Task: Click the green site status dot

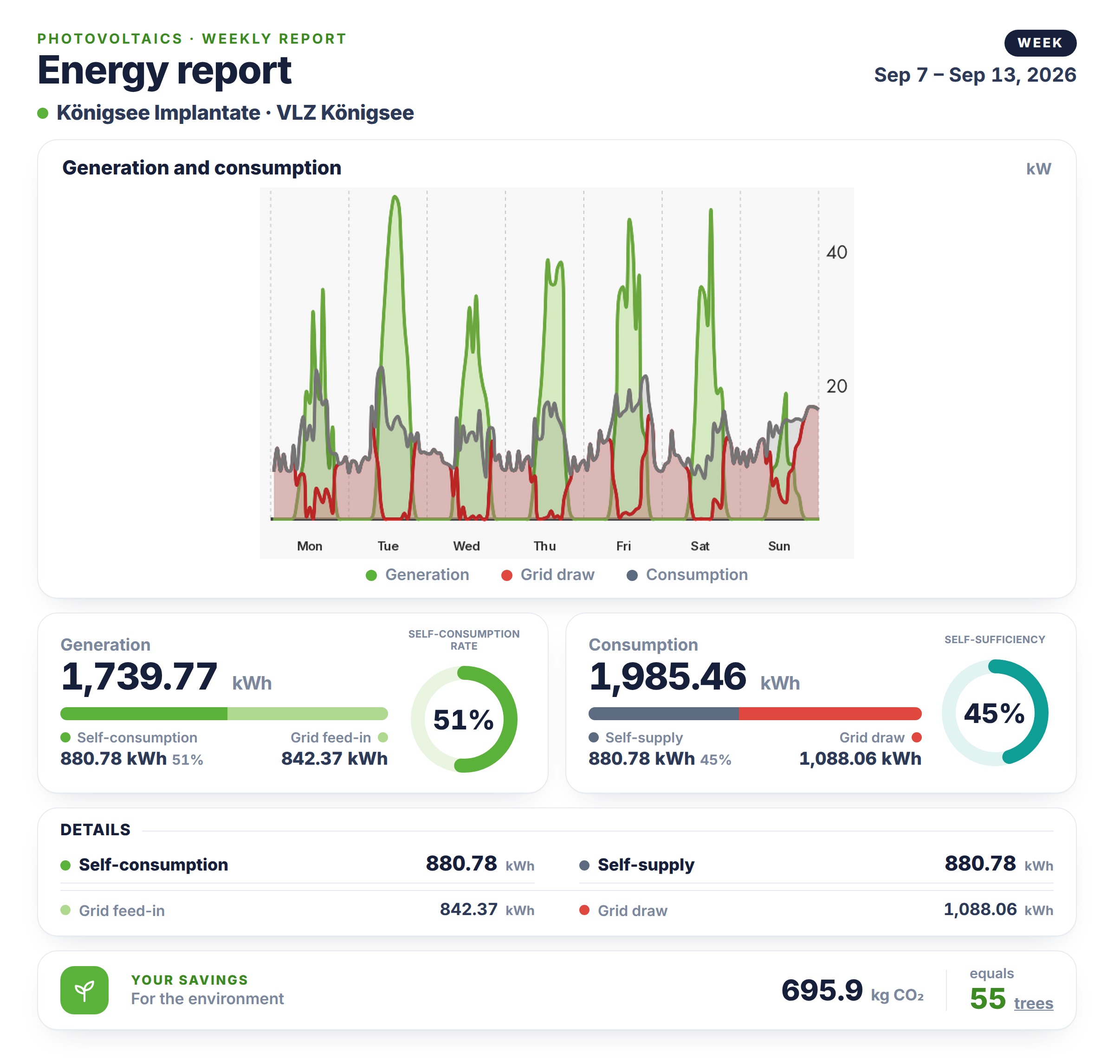Action: click(x=43, y=113)
